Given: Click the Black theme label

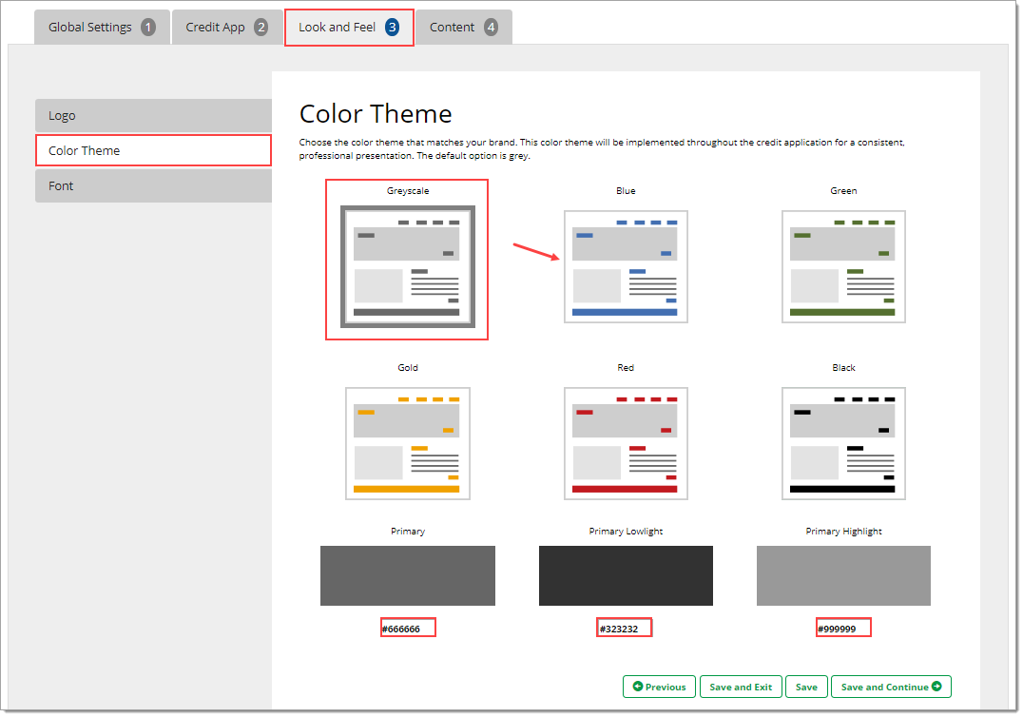Looking at the screenshot, I should point(843,367).
